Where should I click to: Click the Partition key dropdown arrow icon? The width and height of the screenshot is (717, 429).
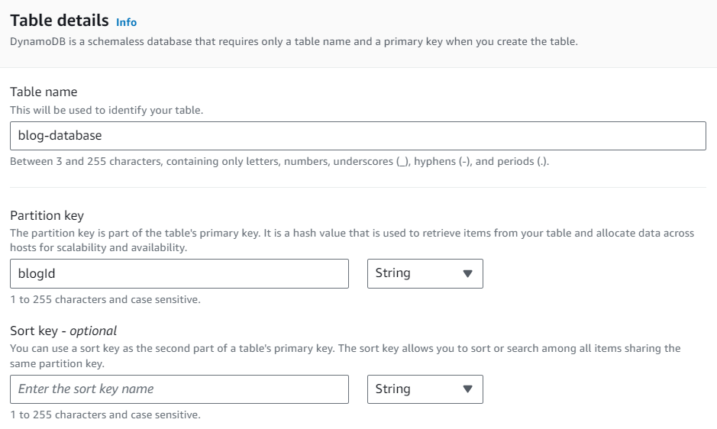[x=468, y=273]
